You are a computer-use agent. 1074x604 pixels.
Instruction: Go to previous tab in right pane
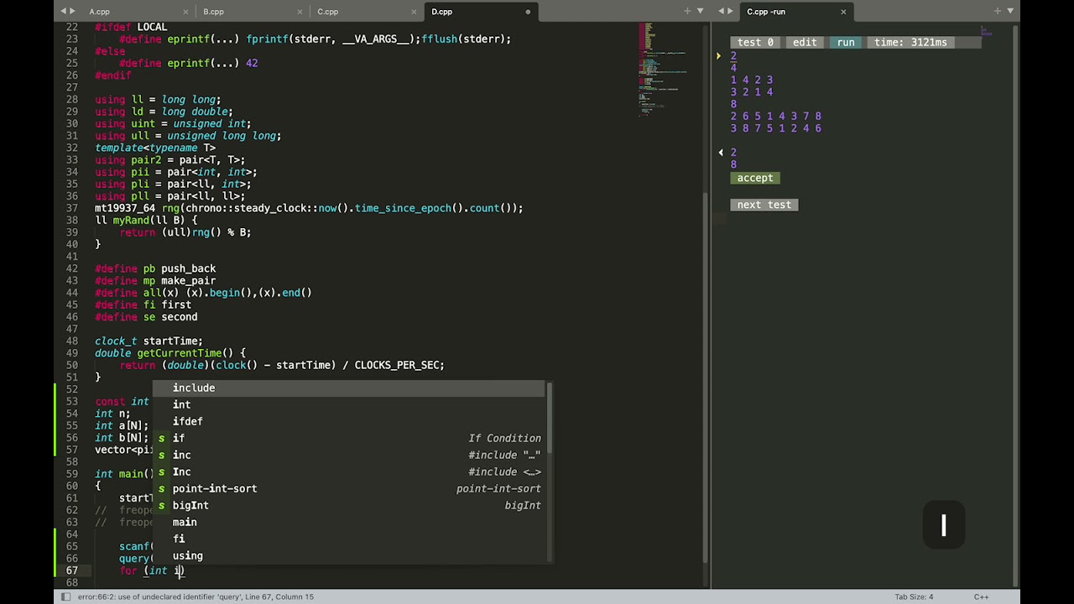pos(720,12)
